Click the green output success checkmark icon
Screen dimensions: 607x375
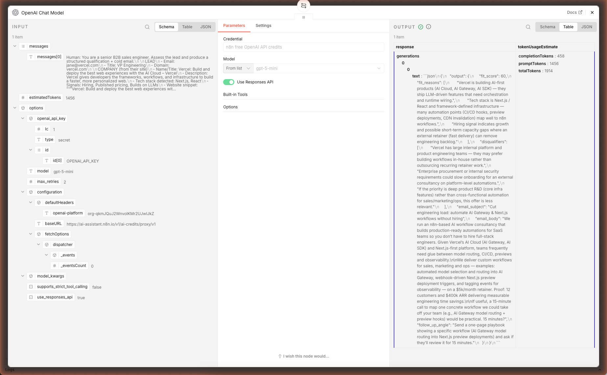421,27
